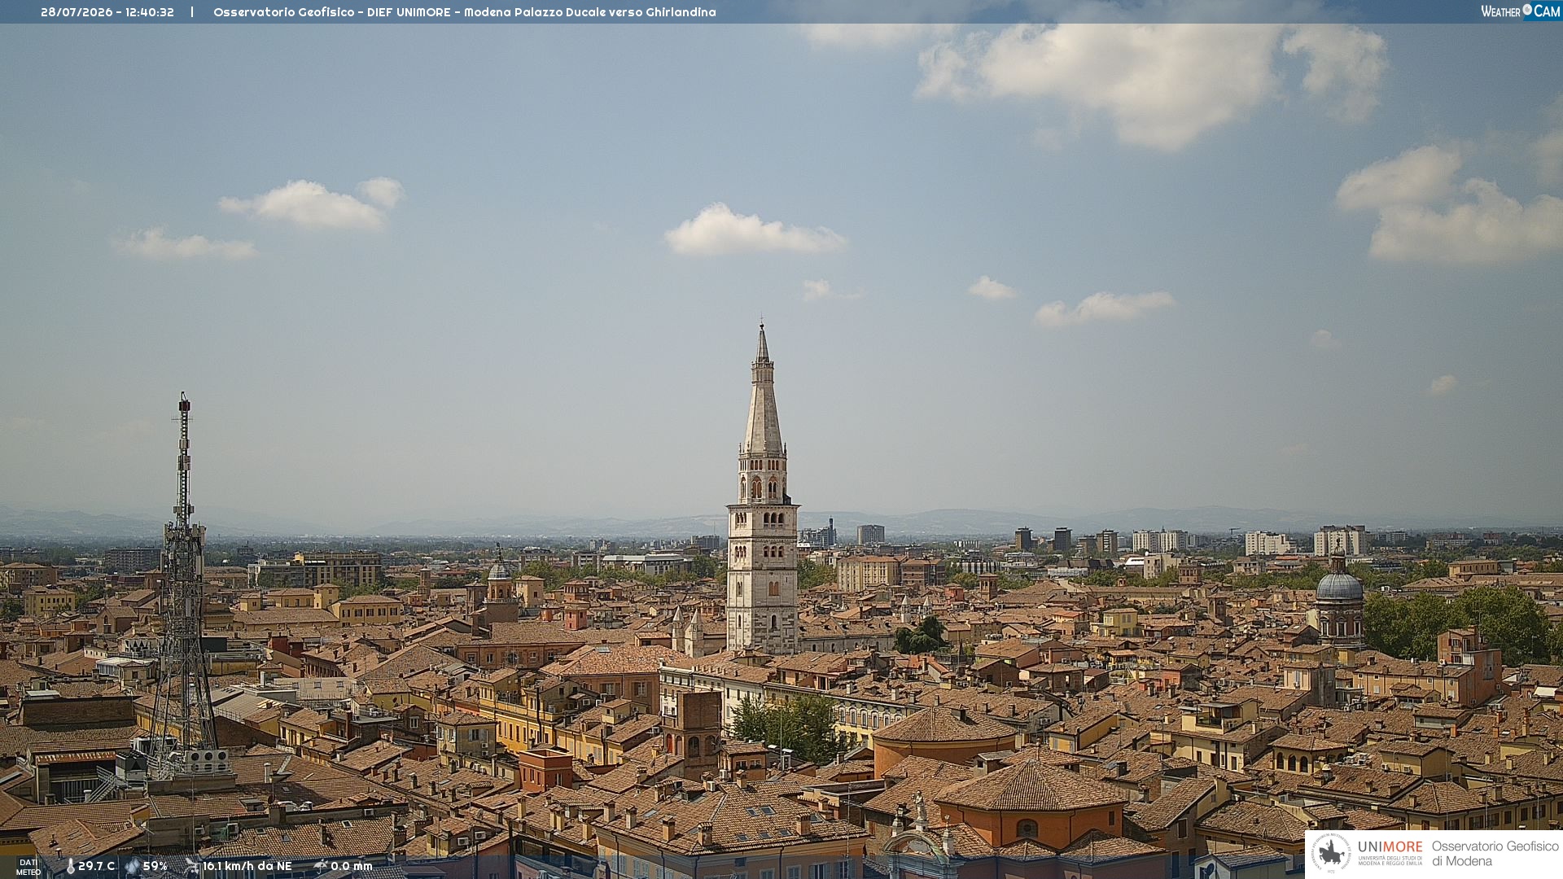Click the Osservatorio Geofisico camera title text

tap(465, 12)
